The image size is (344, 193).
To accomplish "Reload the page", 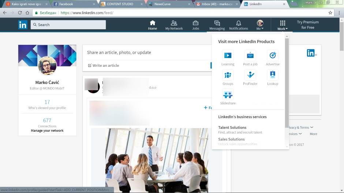I will (20, 13).
